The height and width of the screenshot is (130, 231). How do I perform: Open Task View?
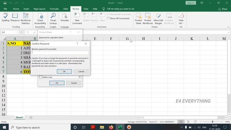pos(84,127)
